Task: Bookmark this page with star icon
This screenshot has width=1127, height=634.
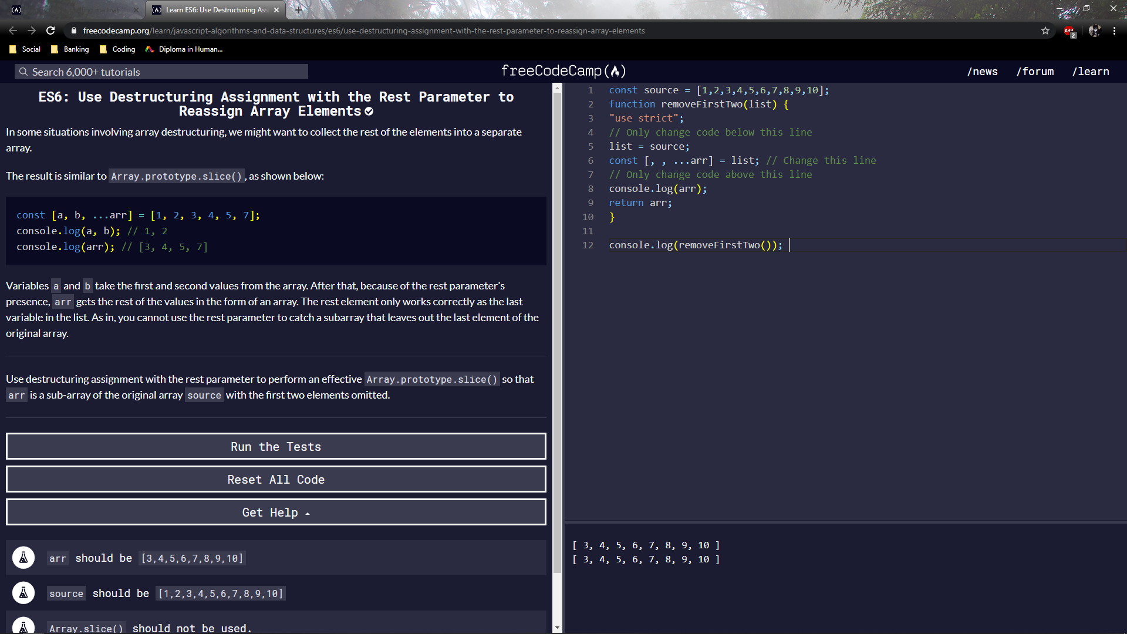Action: (1045, 31)
